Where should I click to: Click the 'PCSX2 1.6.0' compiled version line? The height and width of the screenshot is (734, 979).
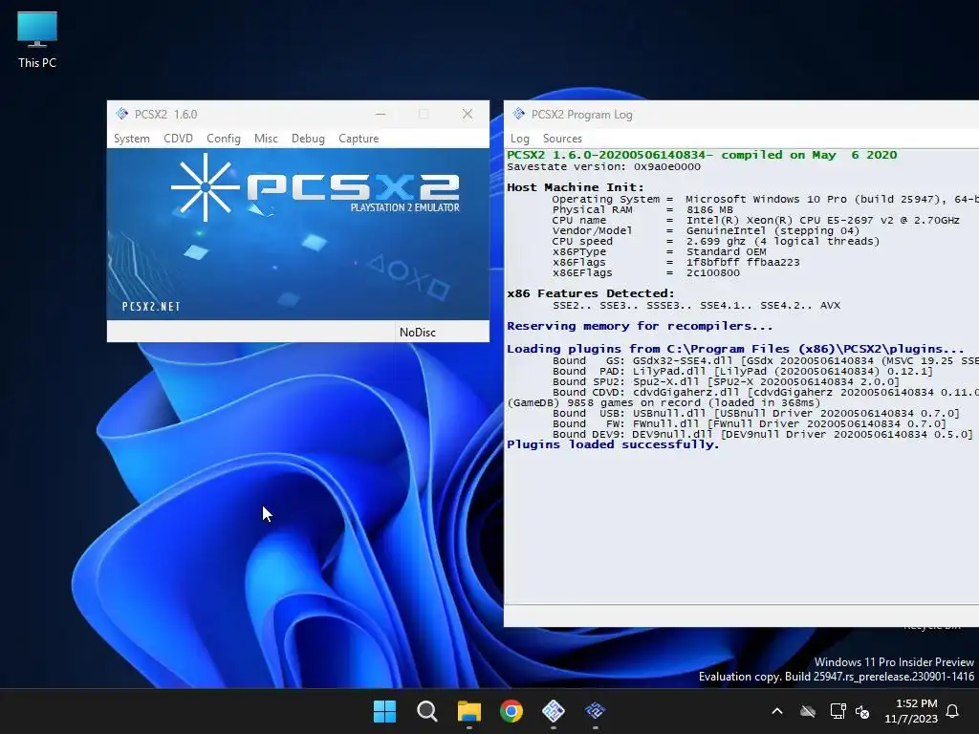(x=702, y=155)
